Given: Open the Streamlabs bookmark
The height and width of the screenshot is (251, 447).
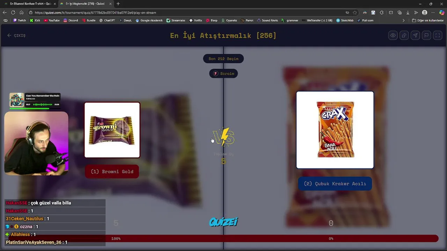Looking at the screenshot, I should [176, 20].
